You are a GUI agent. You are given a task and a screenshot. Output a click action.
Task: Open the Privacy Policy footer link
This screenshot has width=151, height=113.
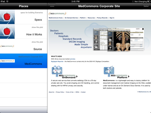click(x=60, y=92)
